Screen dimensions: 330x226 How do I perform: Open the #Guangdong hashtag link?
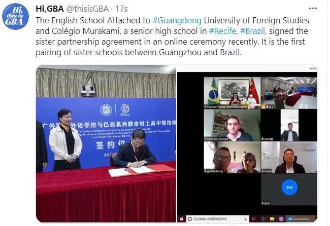point(177,21)
